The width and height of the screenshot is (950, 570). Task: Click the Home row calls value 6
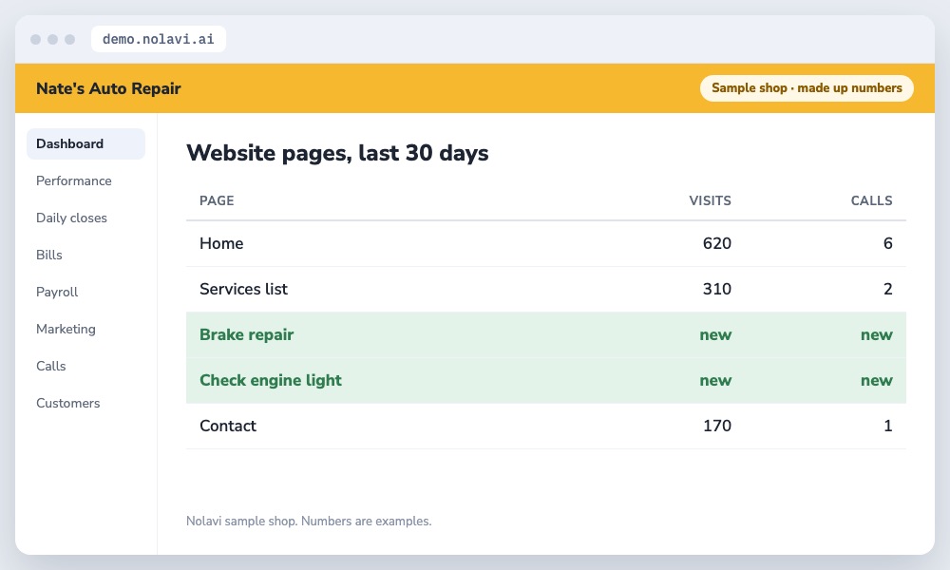887,243
